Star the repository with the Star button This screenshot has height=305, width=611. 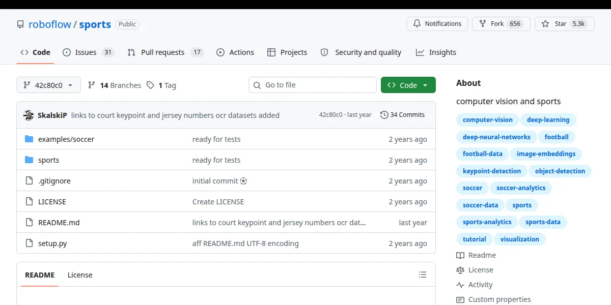[565, 24]
